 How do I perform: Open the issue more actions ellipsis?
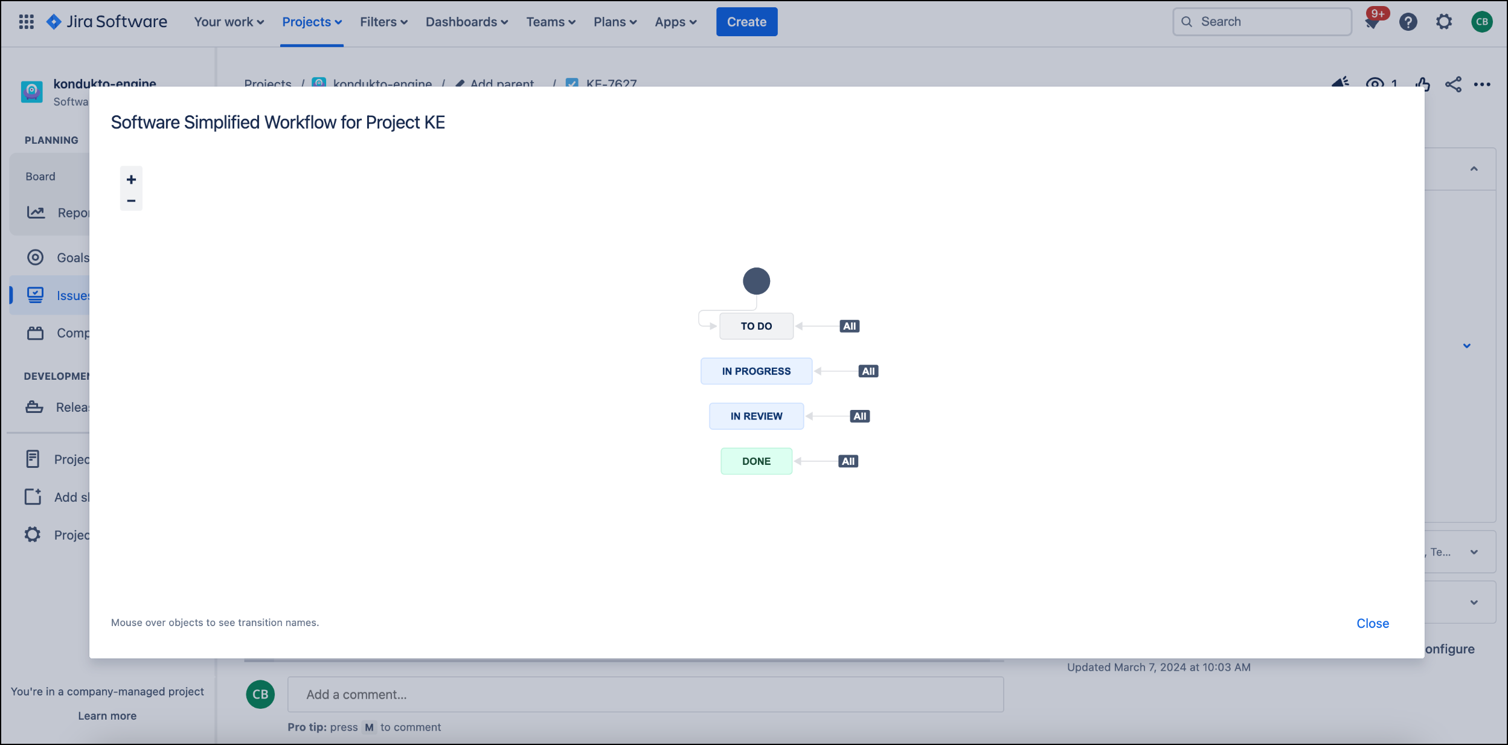[x=1482, y=84]
